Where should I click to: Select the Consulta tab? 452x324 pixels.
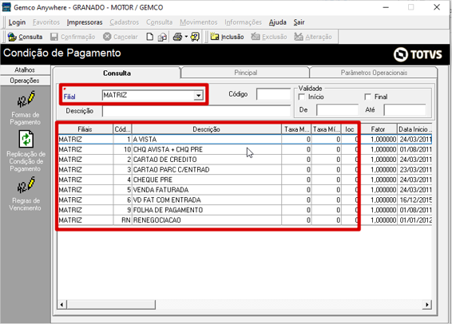click(117, 73)
